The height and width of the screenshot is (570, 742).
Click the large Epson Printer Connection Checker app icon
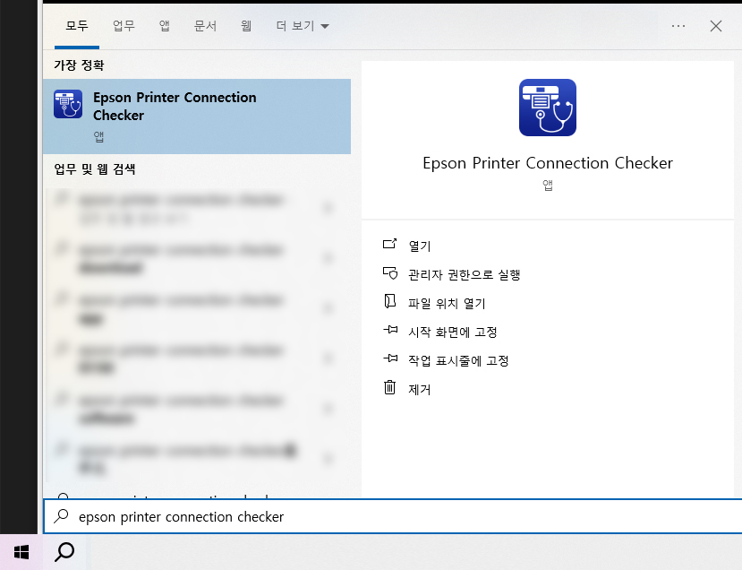pos(547,107)
